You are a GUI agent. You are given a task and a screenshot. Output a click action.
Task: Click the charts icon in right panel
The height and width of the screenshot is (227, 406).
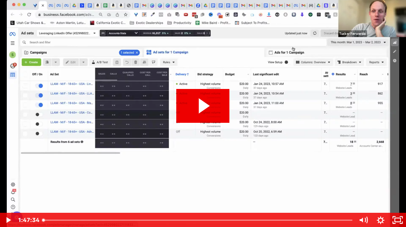394,43
